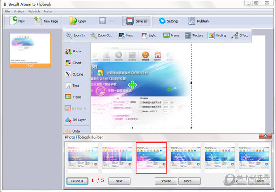Click the Browse button

166,181
